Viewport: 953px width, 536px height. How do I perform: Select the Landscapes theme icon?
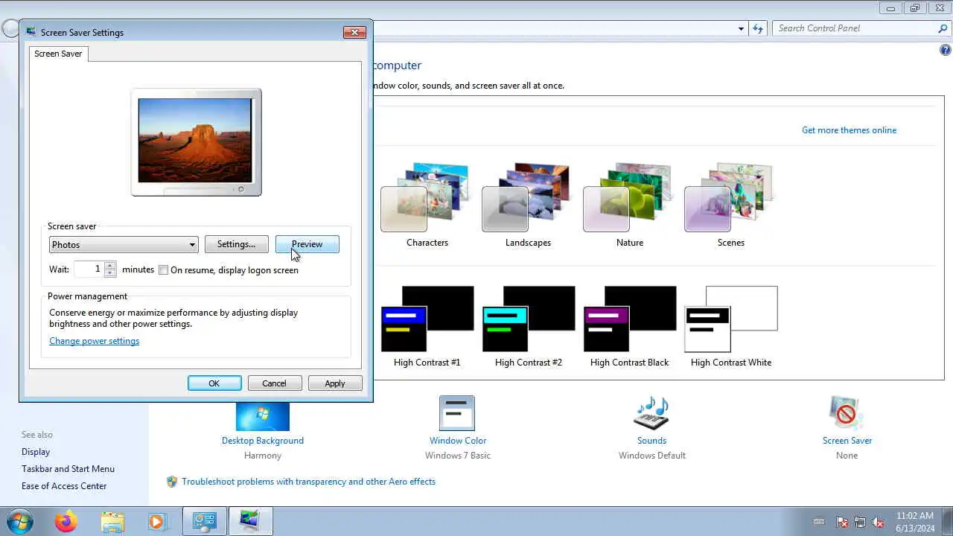coord(527,198)
